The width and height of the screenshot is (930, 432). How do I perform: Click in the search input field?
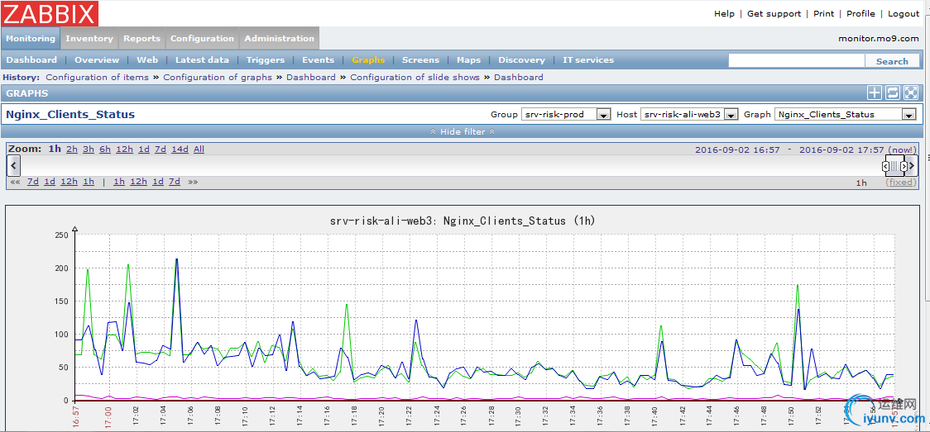pos(796,61)
